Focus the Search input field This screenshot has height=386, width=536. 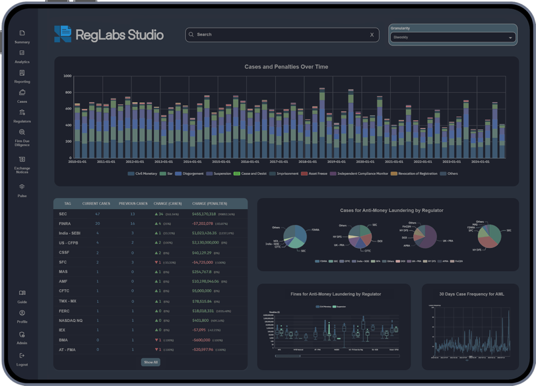pos(282,35)
